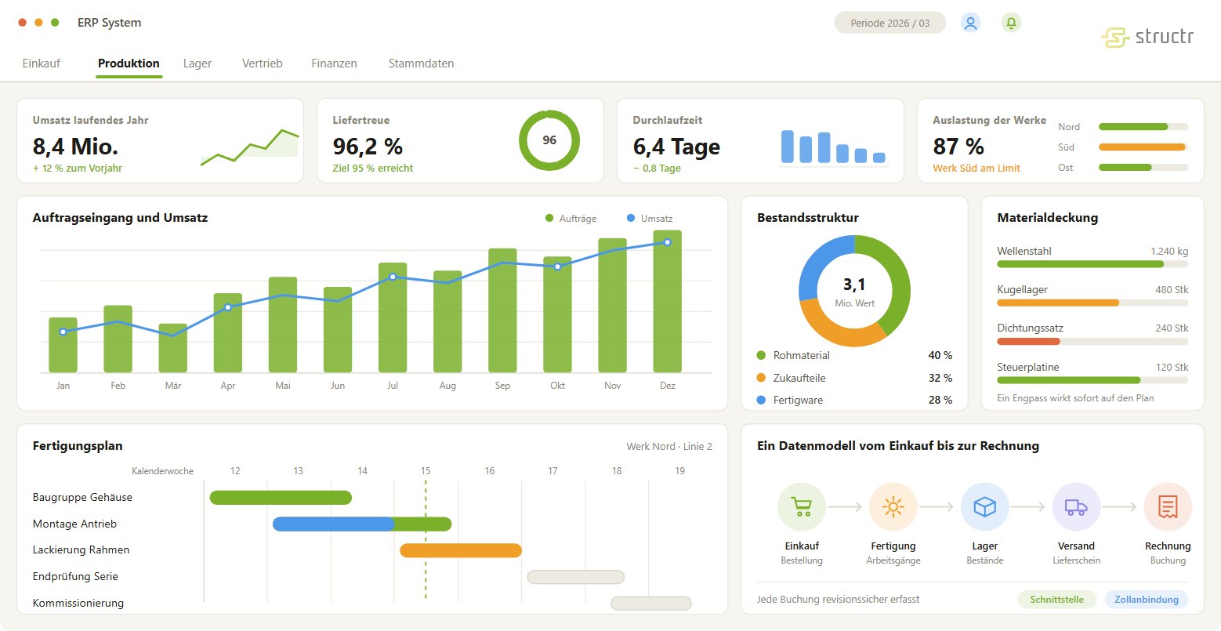Go to the Vertrieb tab
Image resolution: width=1221 pixels, height=631 pixels.
[263, 63]
